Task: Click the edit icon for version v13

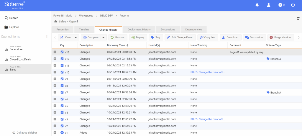Action: [62, 52]
